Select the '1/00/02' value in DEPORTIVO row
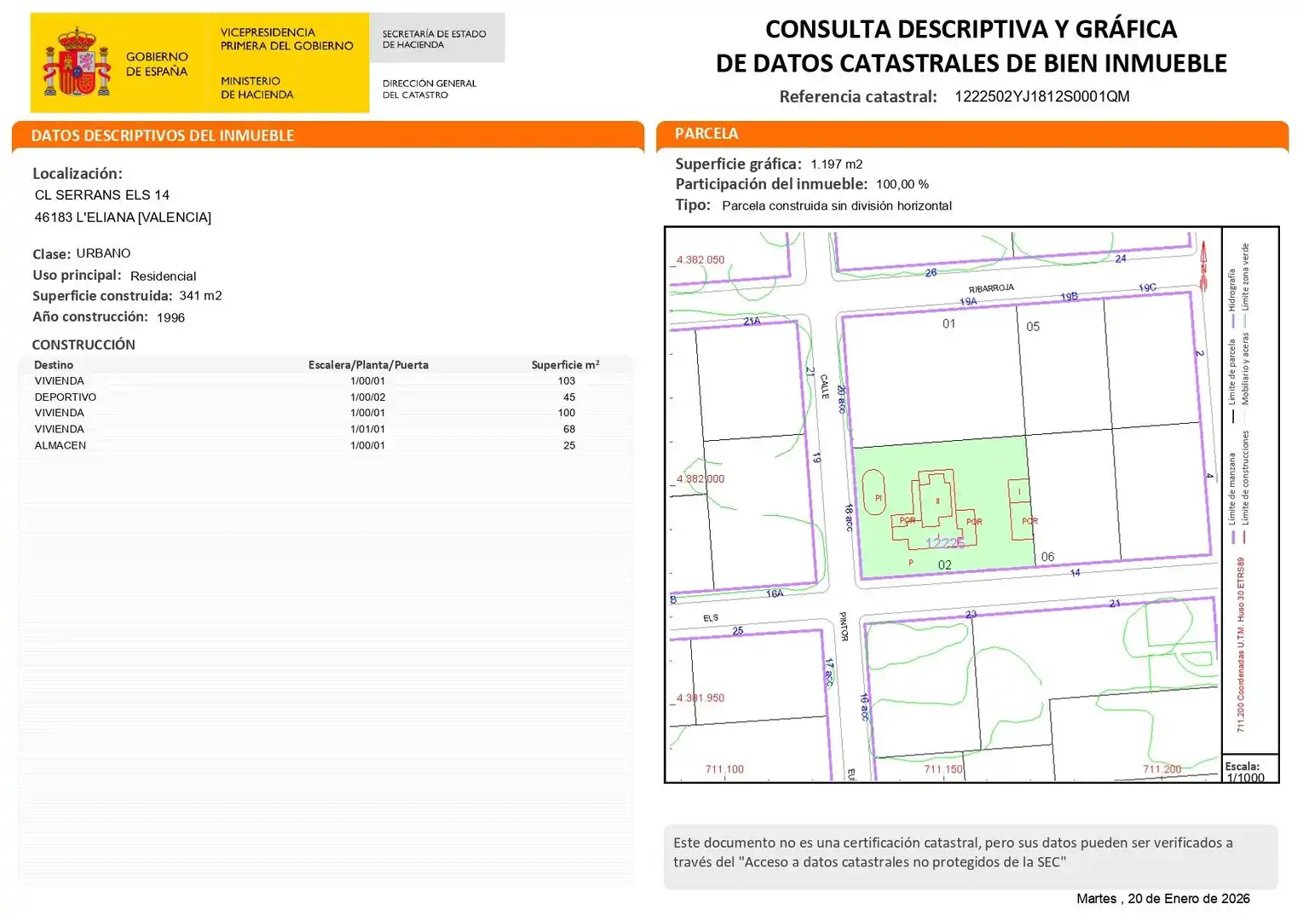 coord(367,397)
